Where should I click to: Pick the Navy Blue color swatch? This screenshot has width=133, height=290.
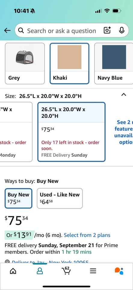[114, 63]
